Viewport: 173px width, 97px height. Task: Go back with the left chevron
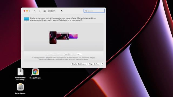tap(35, 11)
